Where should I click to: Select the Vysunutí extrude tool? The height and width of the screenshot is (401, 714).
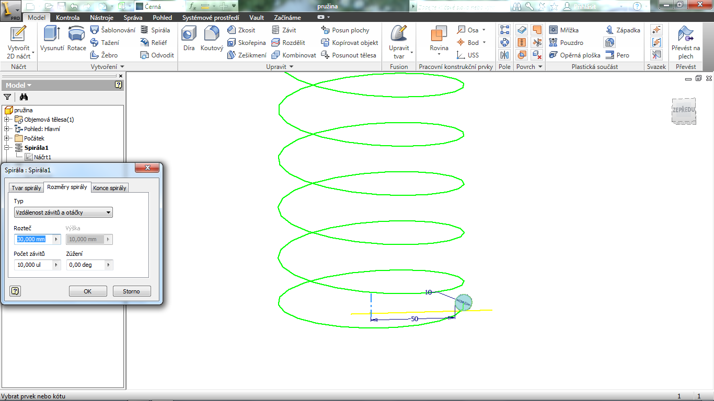pos(52,39)
